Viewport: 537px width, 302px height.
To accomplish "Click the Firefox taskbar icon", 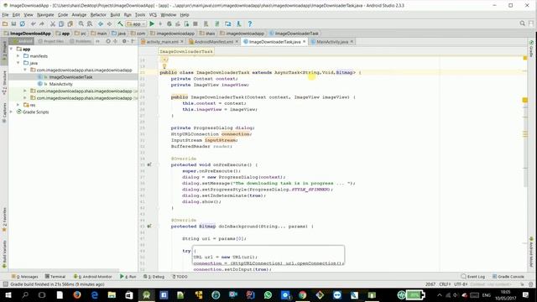I will pyautogui.click(x=77, y=294).
